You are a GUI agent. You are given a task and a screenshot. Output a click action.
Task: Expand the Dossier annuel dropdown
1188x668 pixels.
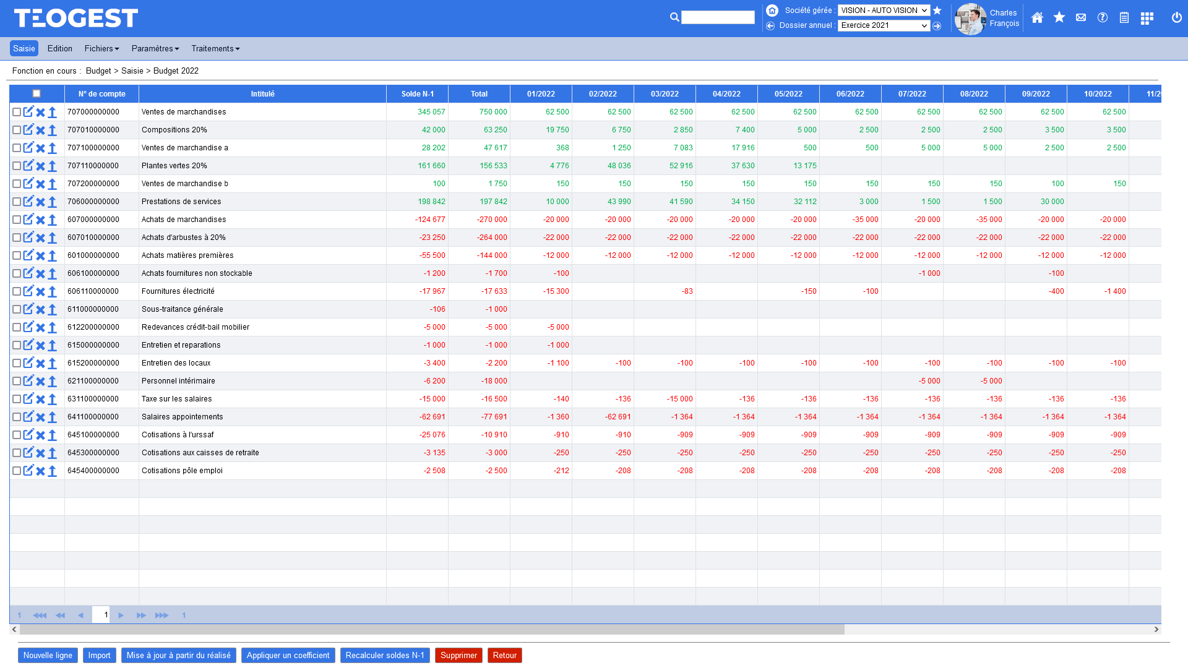click(x=884, y=25)
